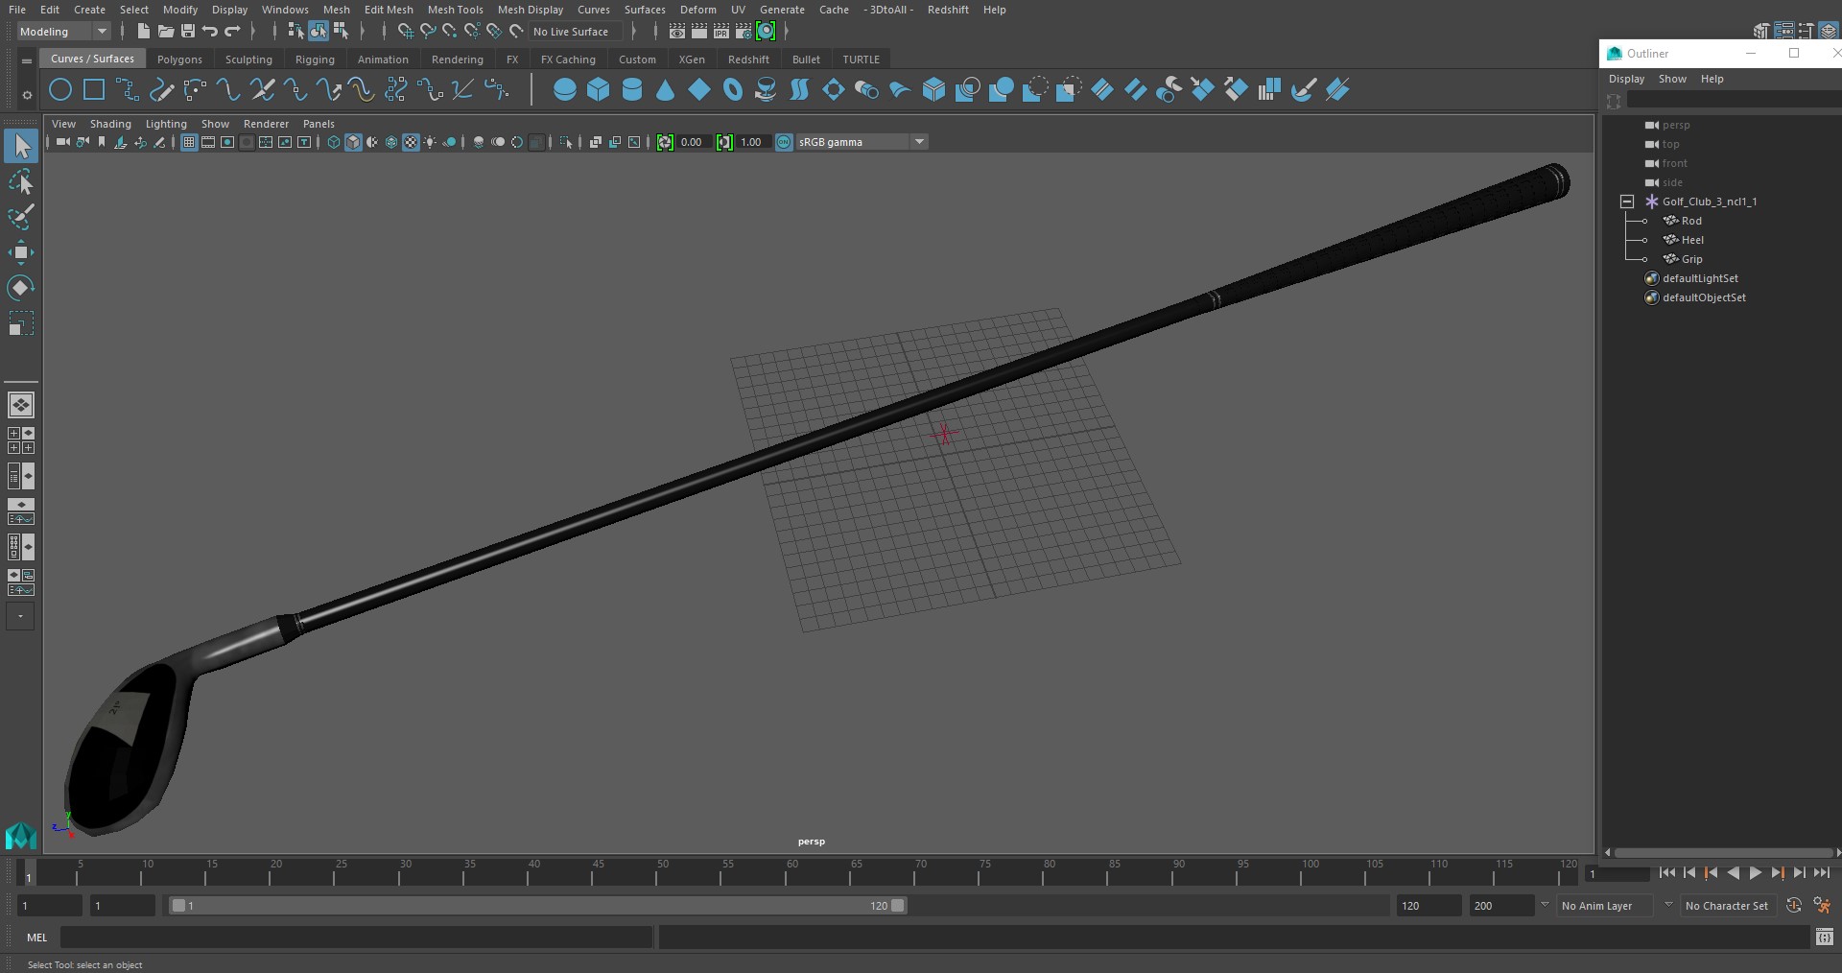Click the IPR render icon

pos(721,32)
